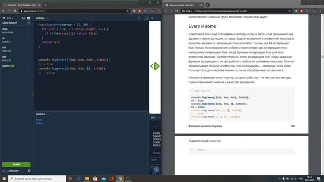Click the round blue help button

156,170
